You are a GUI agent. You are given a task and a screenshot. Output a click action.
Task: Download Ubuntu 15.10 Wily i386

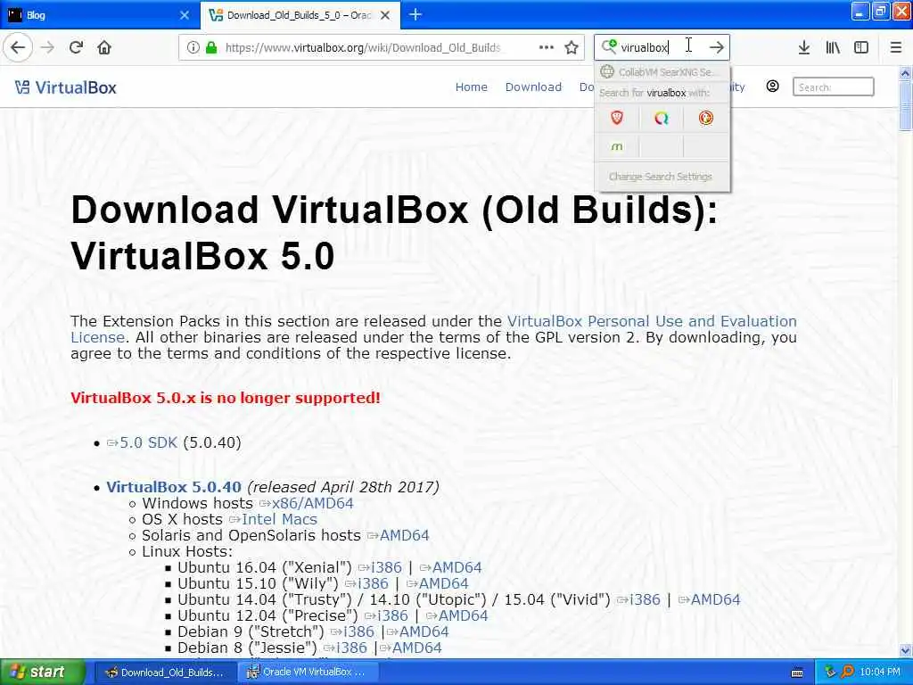point(373,583)
